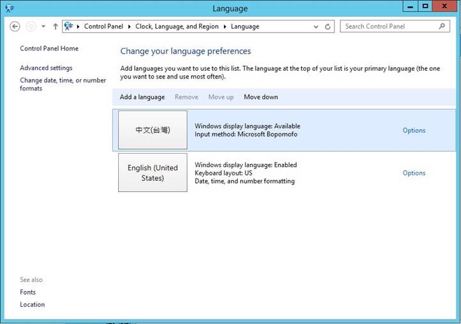This screenshot has height=324, width=461.
Task: Minimize the Language window
Action: (410, 6)
